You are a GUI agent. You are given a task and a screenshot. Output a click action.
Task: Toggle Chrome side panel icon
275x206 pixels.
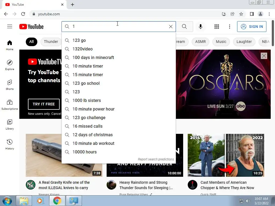[x=252, y=14]
